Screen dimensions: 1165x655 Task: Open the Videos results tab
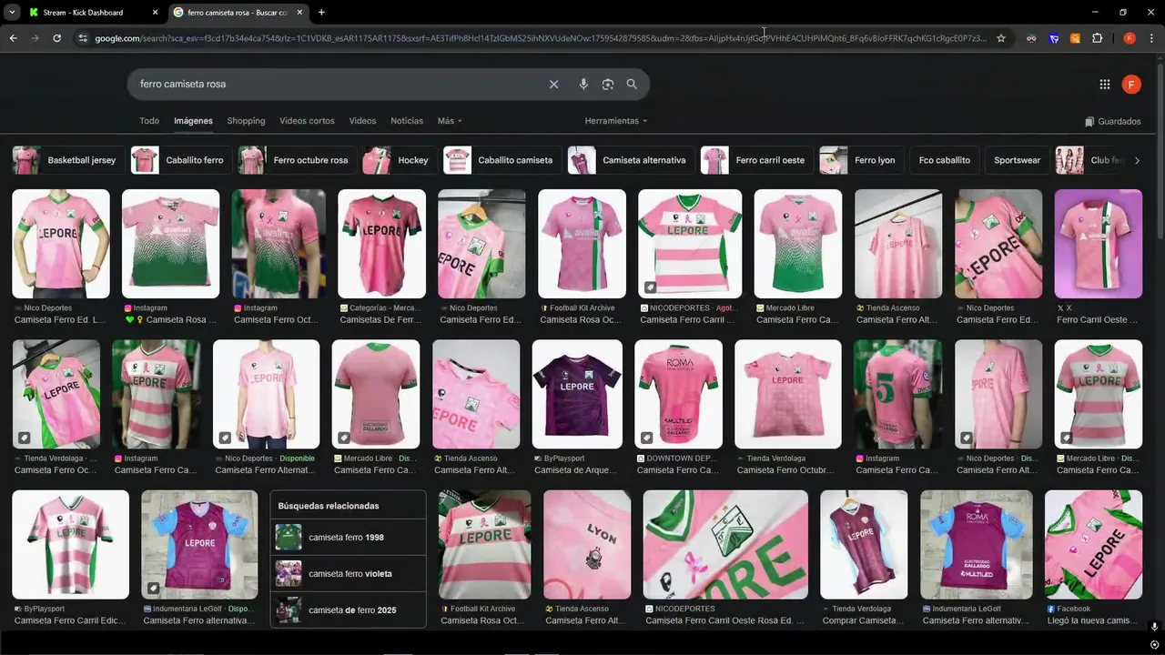click(x=362, y=121)
